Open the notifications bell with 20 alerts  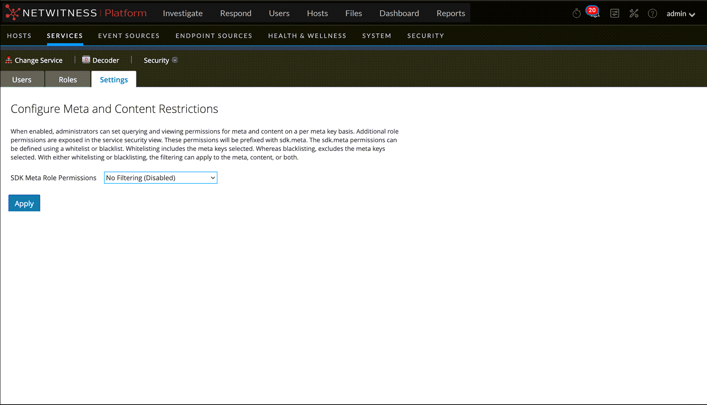(593, 14)
